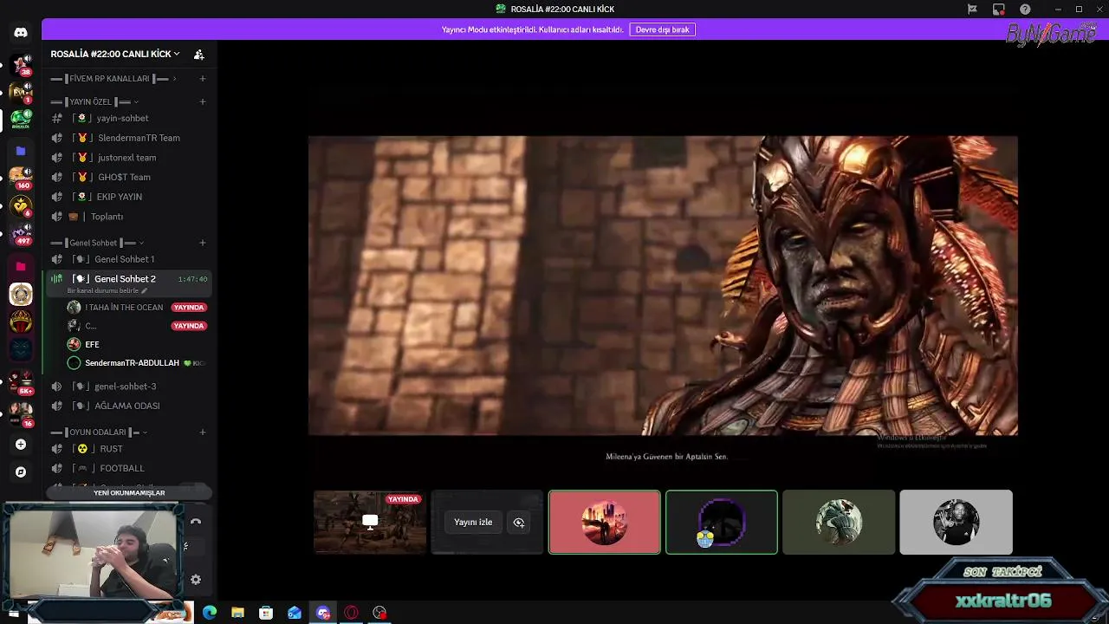Click invite-to-stream icon beside Yayını izle
This screenshot has height=624, width=1109.
(519, 523)
